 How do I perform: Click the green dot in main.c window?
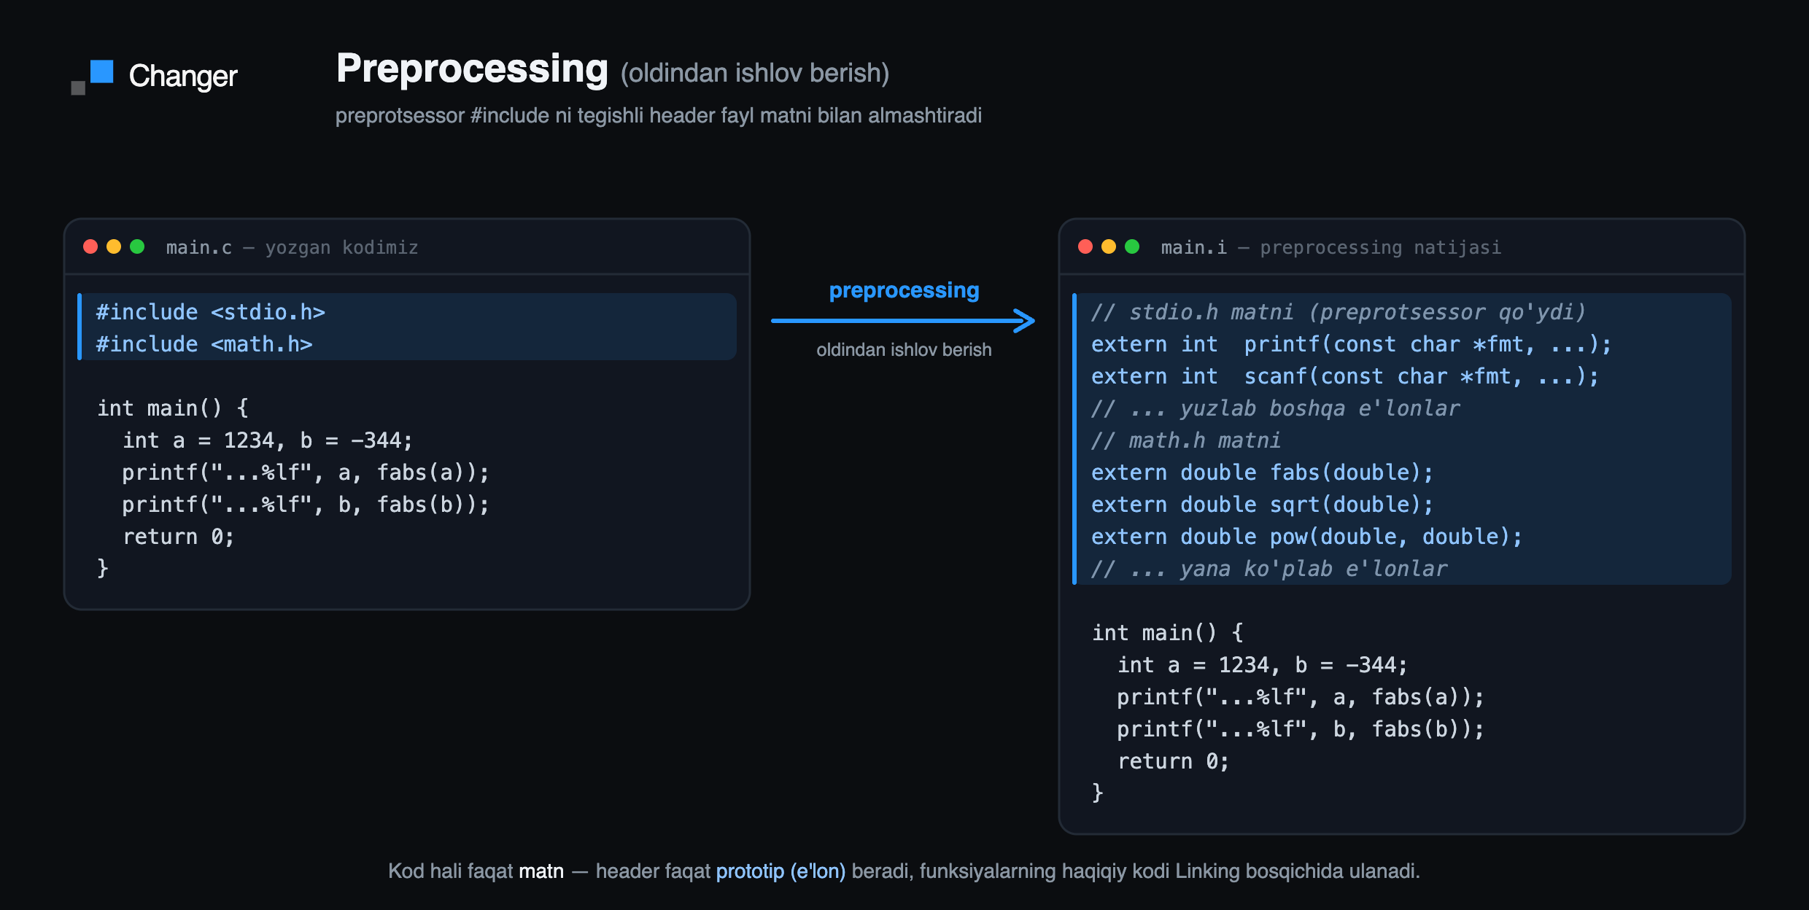point(137,246)
